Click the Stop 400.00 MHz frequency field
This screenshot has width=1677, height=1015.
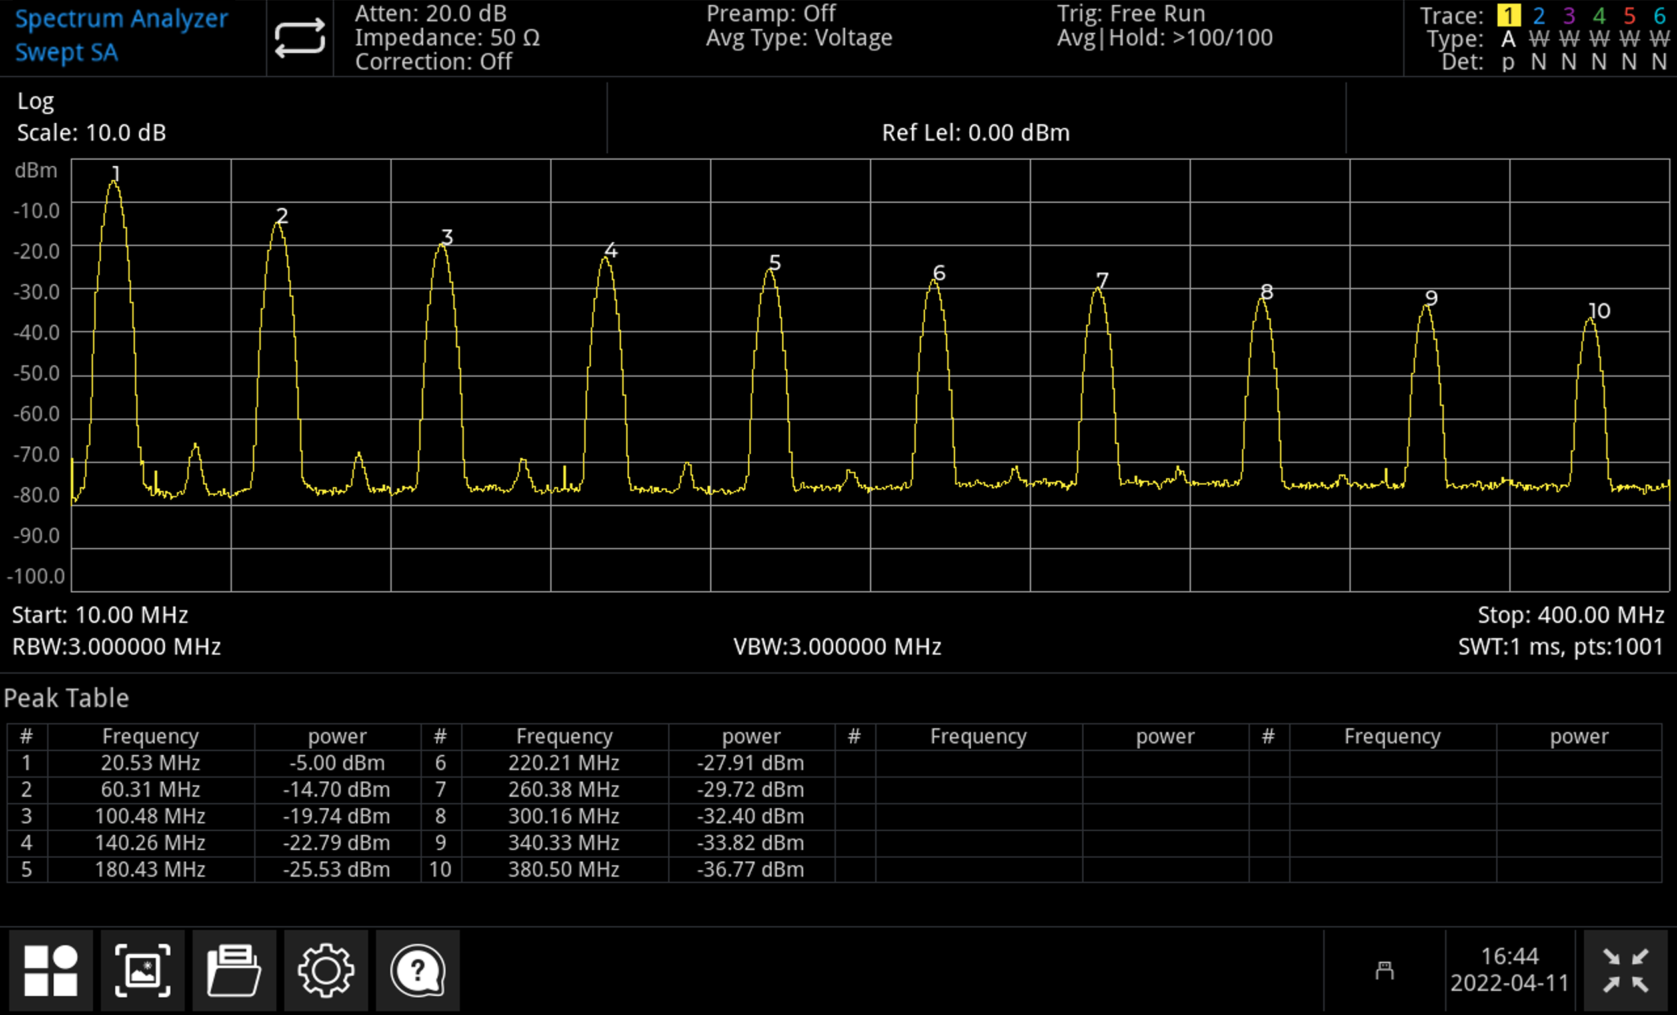click(1570, 615)
